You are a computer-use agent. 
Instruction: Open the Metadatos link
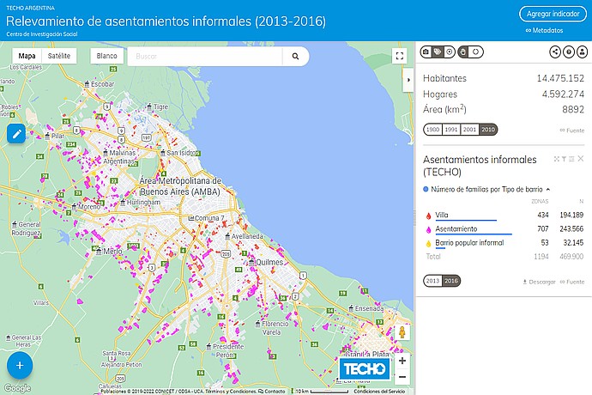click(545, 30)
